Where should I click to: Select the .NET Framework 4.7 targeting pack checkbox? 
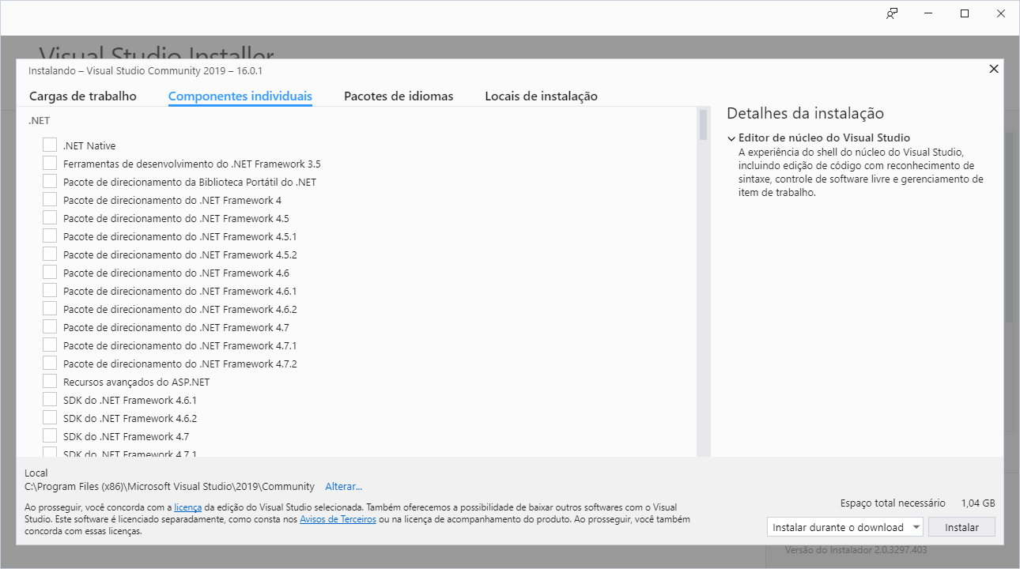tap(50, 326)
